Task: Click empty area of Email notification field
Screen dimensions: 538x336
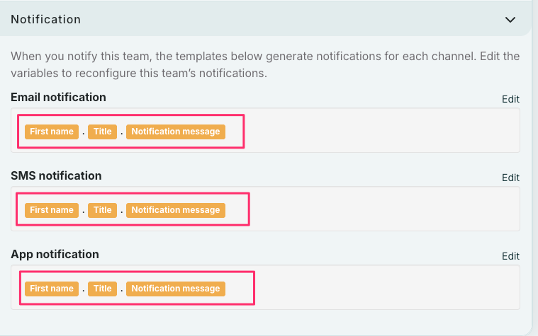Action: (x=383, y=132)
